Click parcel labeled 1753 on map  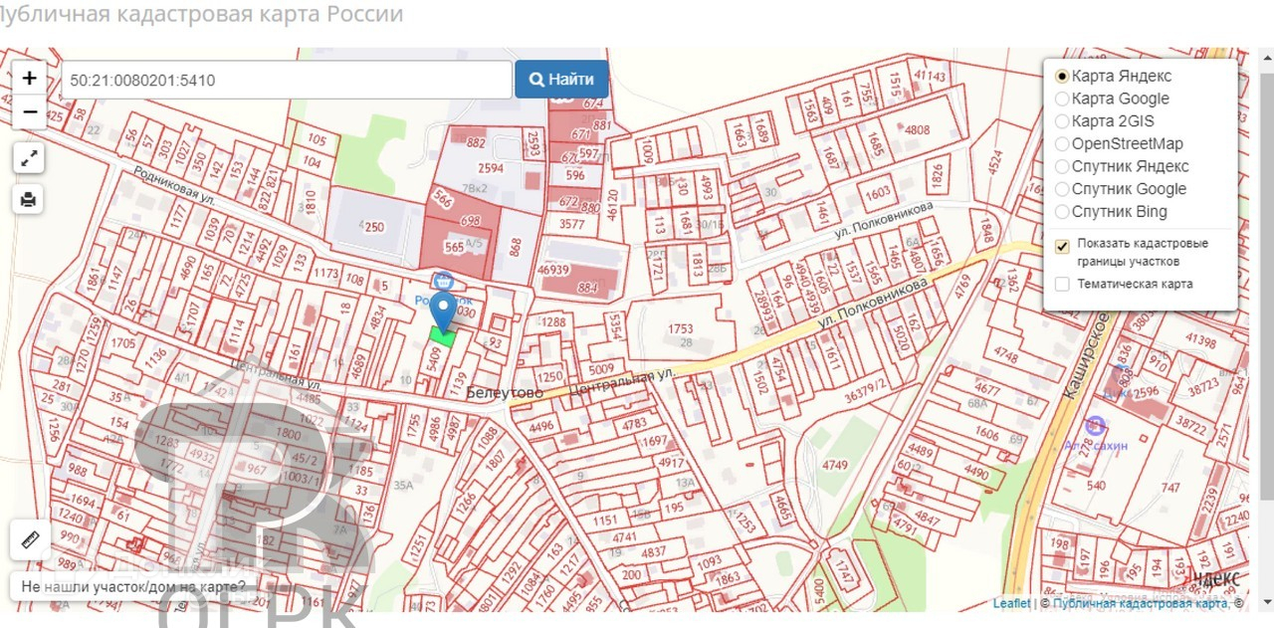[681, 329]
